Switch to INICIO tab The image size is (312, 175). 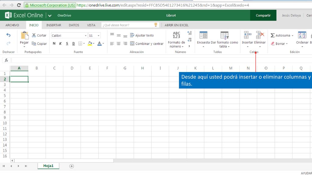[34, 25]
